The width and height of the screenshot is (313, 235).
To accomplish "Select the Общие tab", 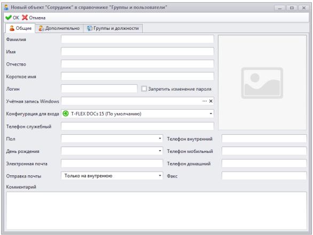I will pos(20,28).
